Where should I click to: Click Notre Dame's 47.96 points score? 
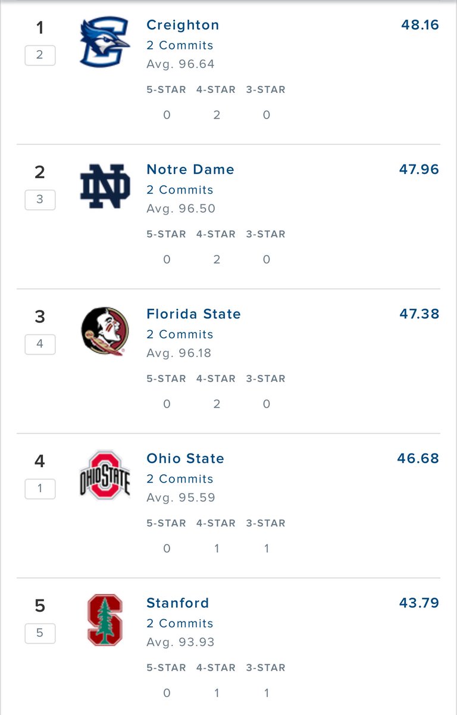click(419, 169)
